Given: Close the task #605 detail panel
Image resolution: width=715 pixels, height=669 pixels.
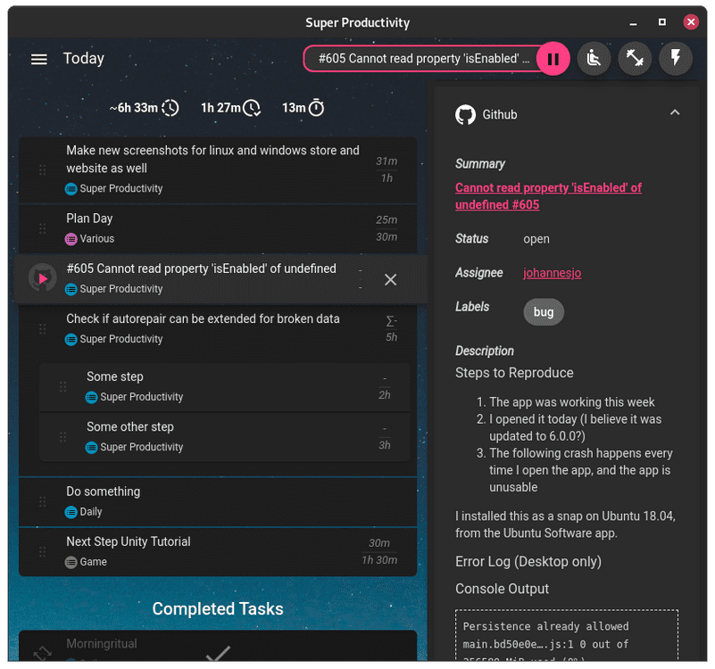Looking at the screenshot, I should tap(390, 279).
